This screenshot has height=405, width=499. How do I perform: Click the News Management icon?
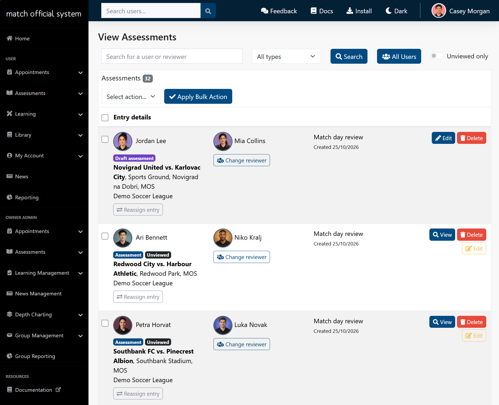10,293
